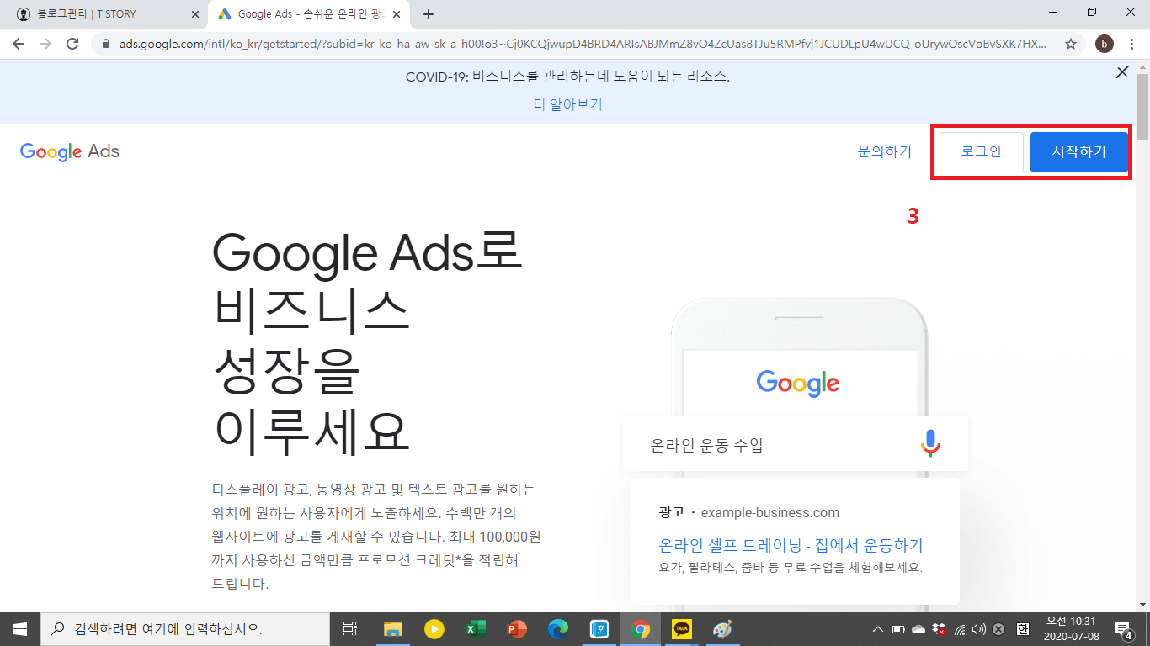Image resolution: width=1150 pixels, height=646 pixels.
Task: Open the yellow media player taskbar icon
Action: point(434,629)
